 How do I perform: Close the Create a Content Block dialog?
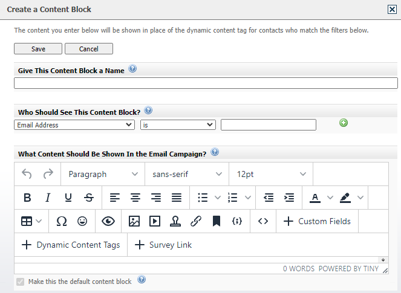point(392,10)
